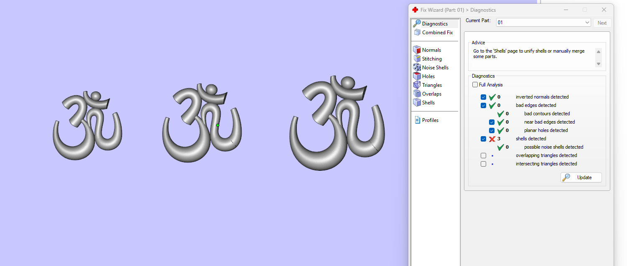Close the Fix Wizard window

pyautogui.click(x=604, y=10)
